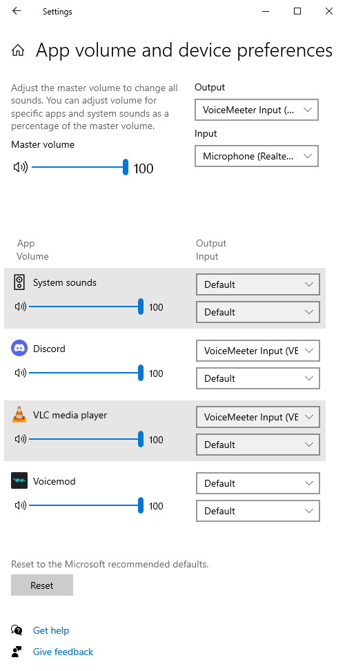Click the App volume and device preferences heading
This screenshot has width=345, height=671.
click(x=184, y=50)
